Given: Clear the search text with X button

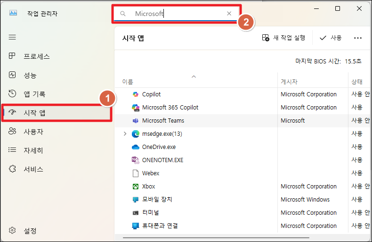Looking at the screenshot, I should pyautogui.click(x=229, y=14).
